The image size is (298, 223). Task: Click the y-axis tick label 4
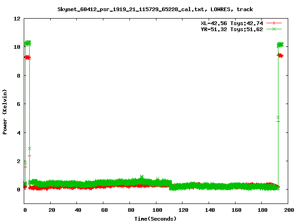click(19, 133)
